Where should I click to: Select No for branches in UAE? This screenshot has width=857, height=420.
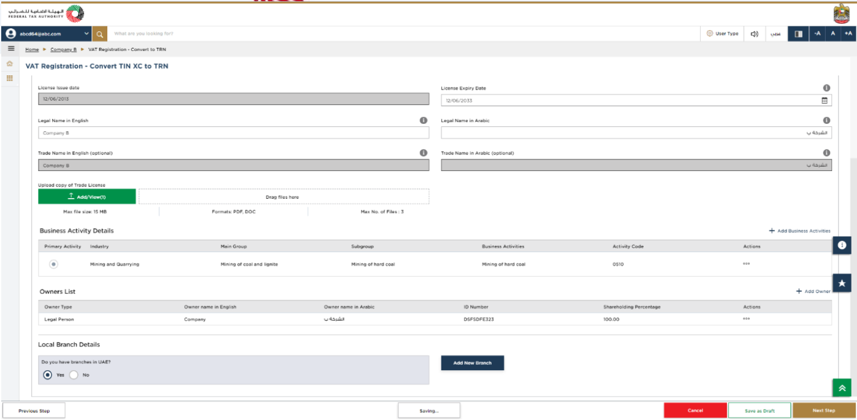point(74,375)
